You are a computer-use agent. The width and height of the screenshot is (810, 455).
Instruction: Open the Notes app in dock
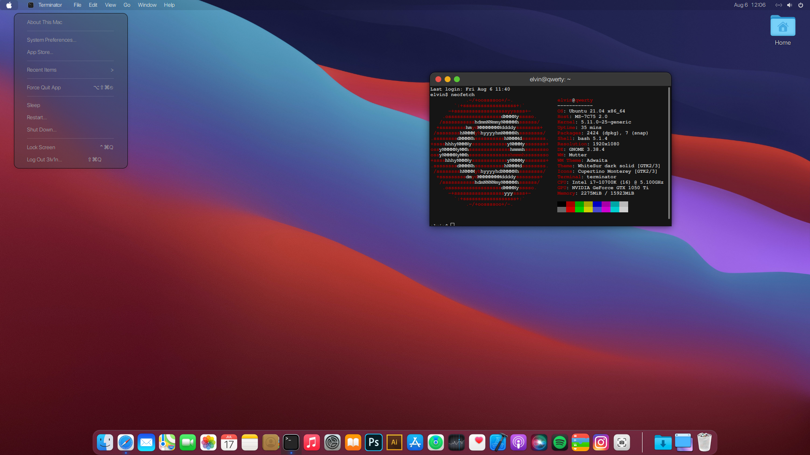pyautogui.click(x=250, y=442)
